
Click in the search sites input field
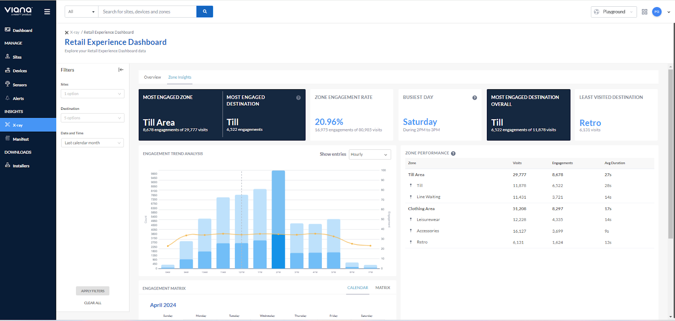(x=147, y=12)
